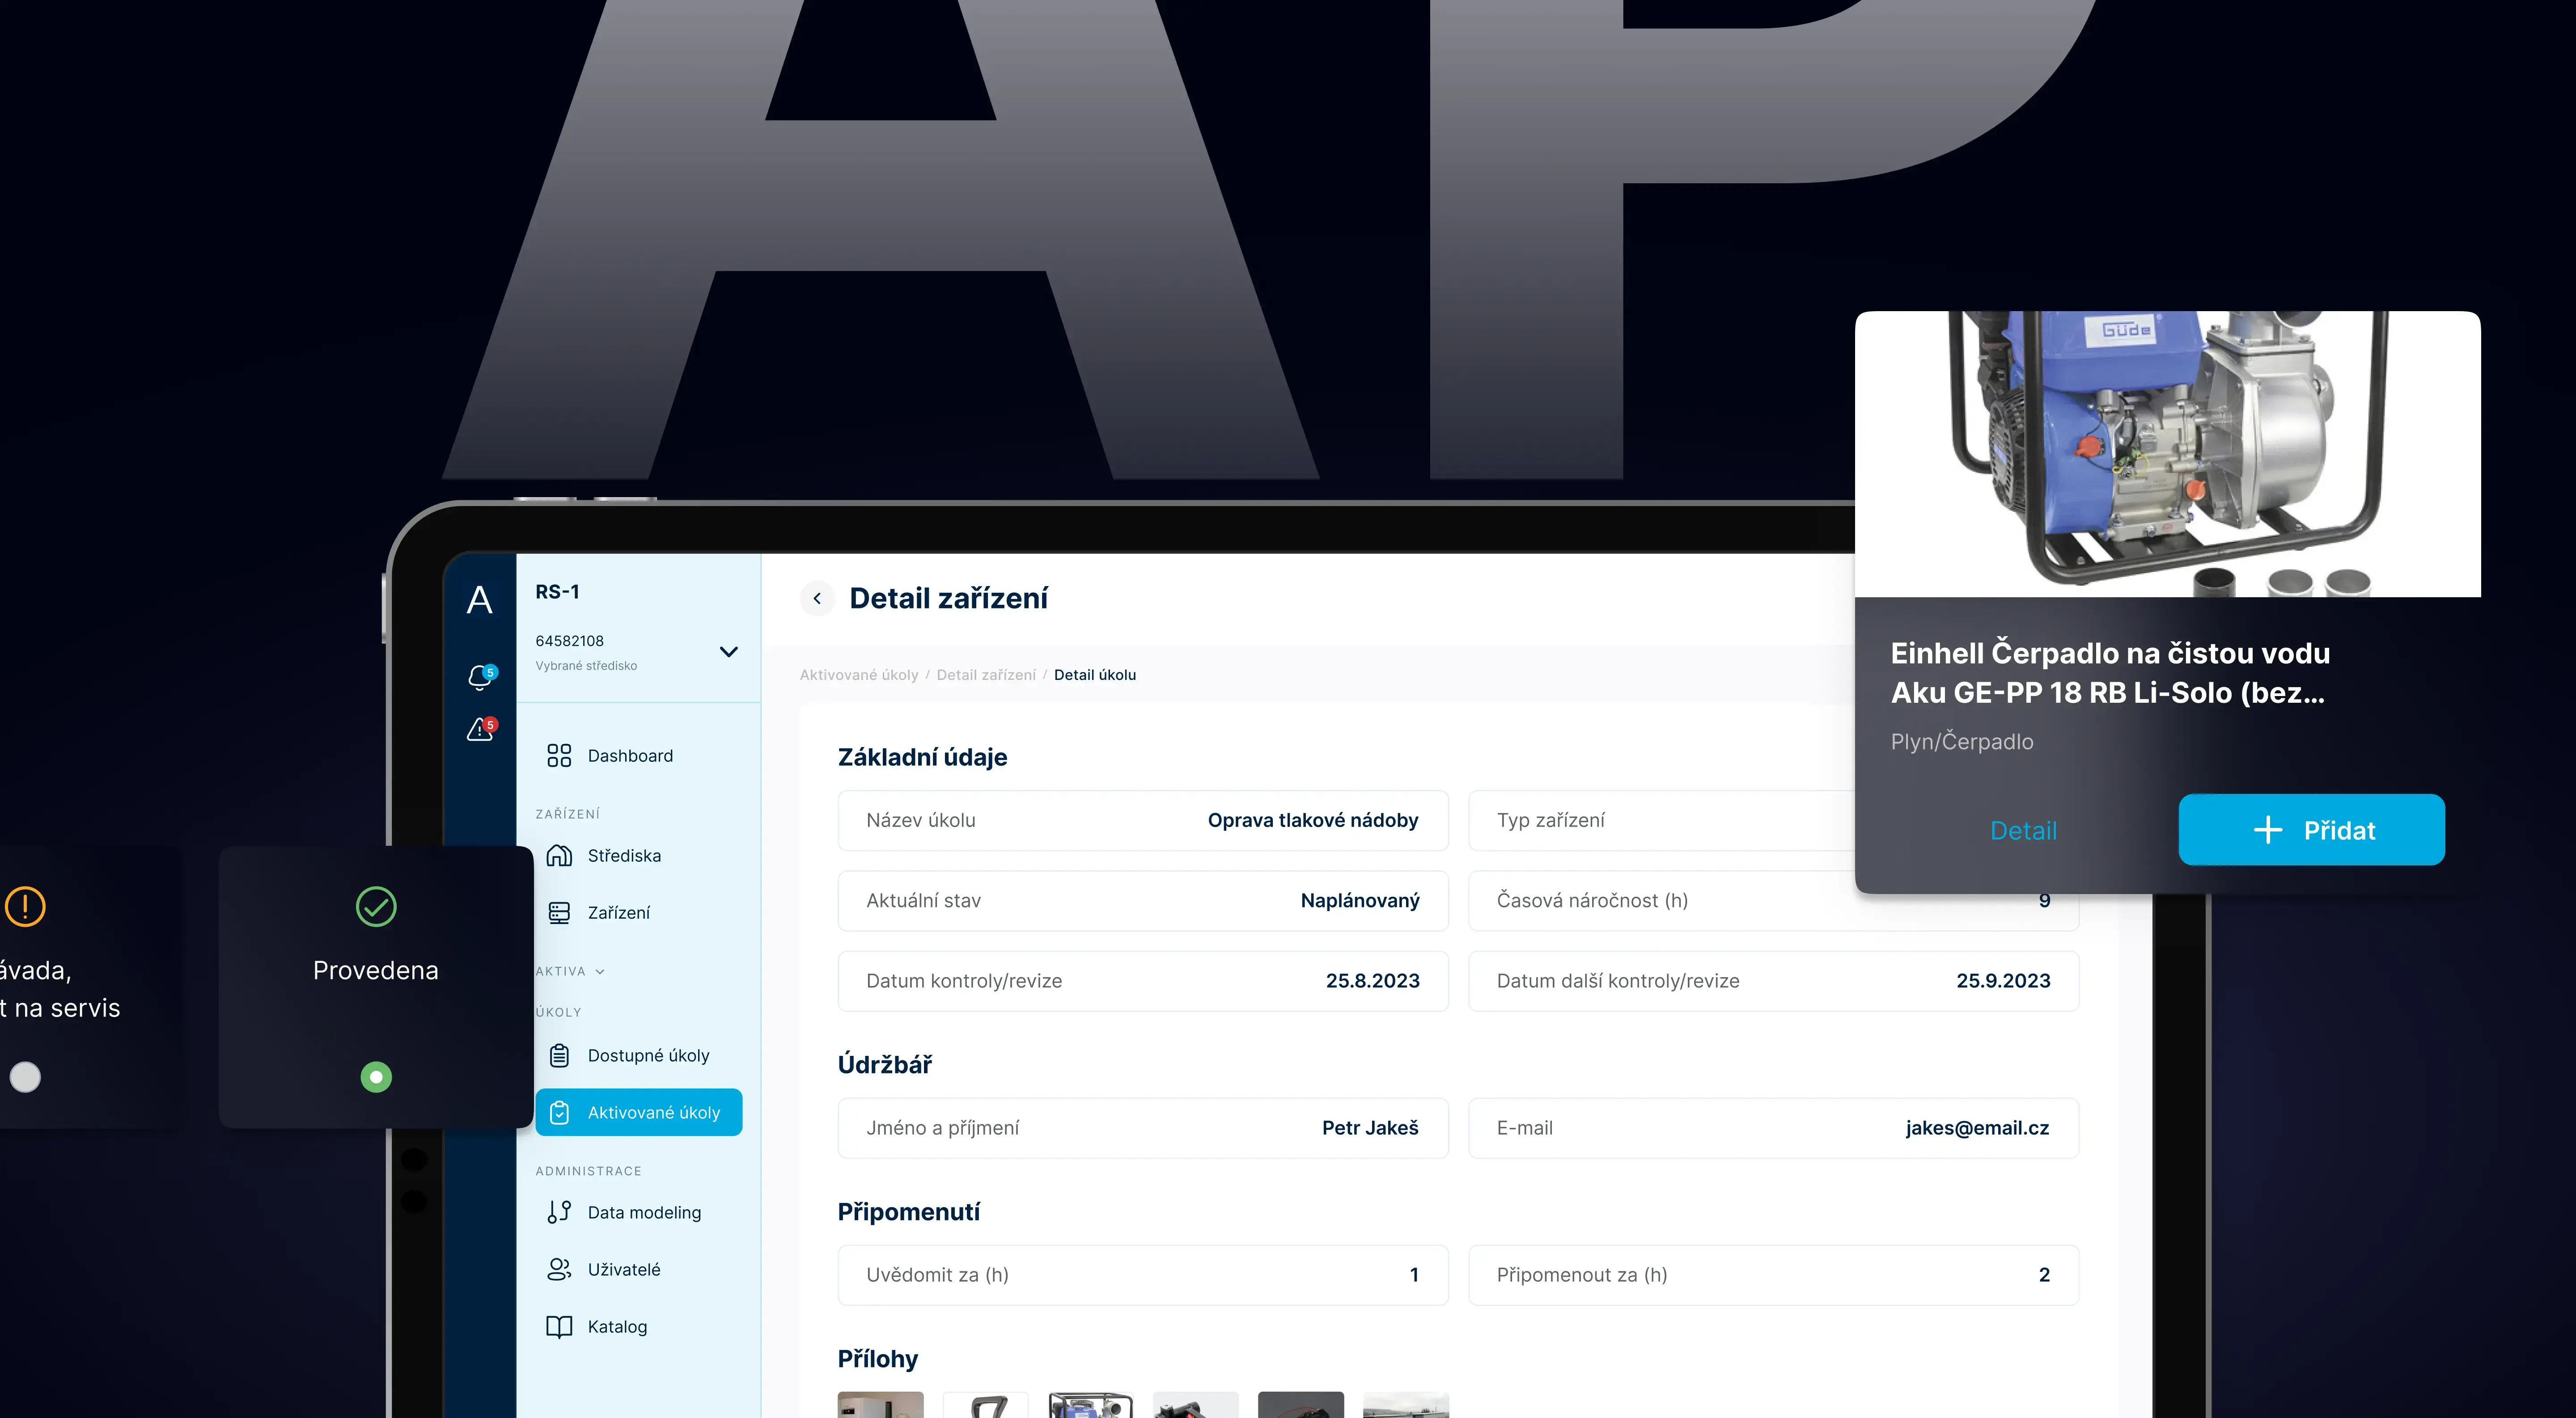
Task: Open the Střediska menu item
Action: 639,855
